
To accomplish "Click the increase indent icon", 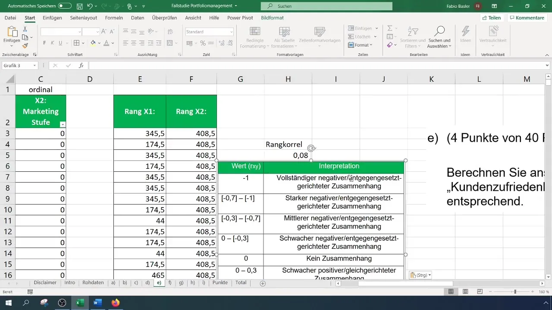I will coord(160,43).
